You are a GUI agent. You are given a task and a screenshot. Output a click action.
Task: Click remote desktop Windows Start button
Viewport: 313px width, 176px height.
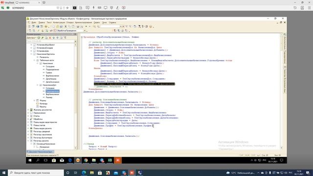pos(30,160)
